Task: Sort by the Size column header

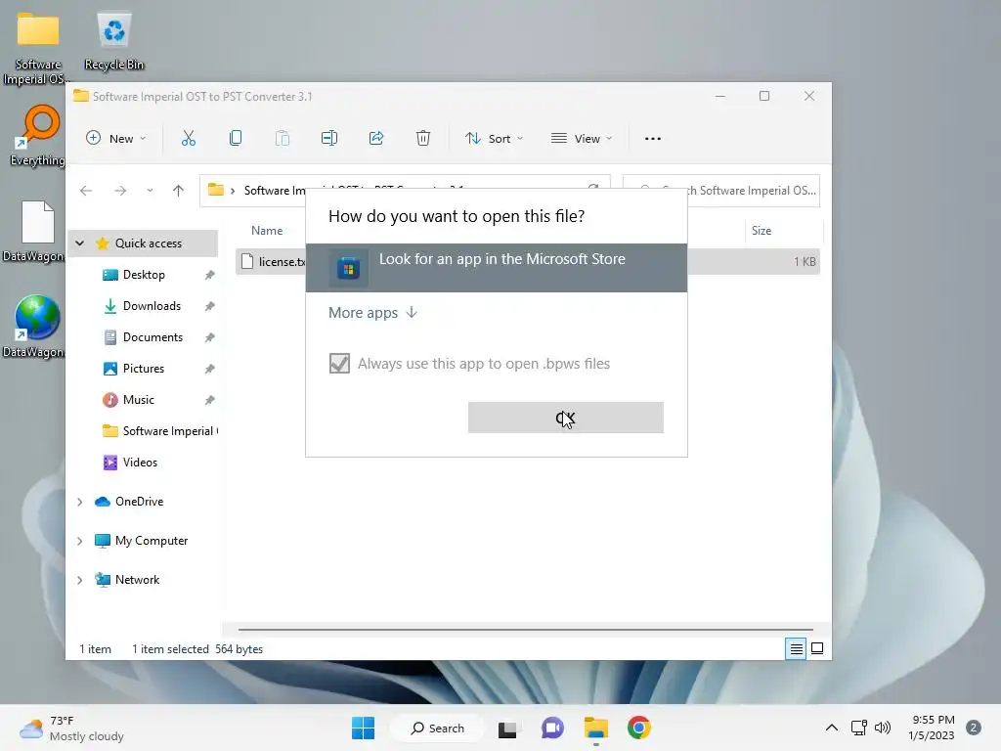Action: [x=761, y=231]
